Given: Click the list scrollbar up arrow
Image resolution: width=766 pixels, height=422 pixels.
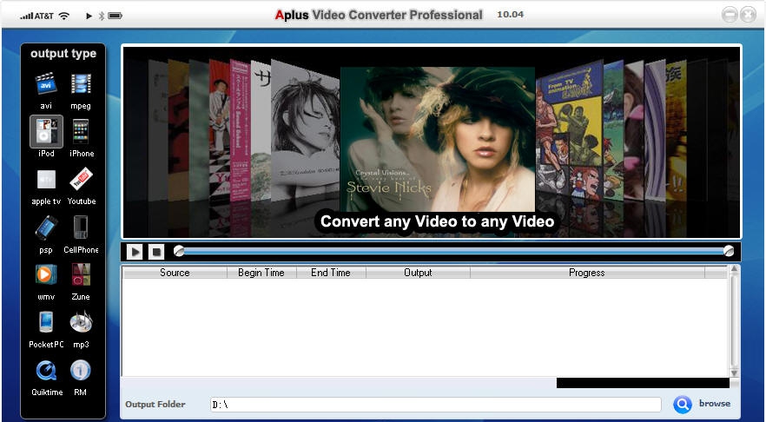Looking at the screenshot, I should point(734,268).
